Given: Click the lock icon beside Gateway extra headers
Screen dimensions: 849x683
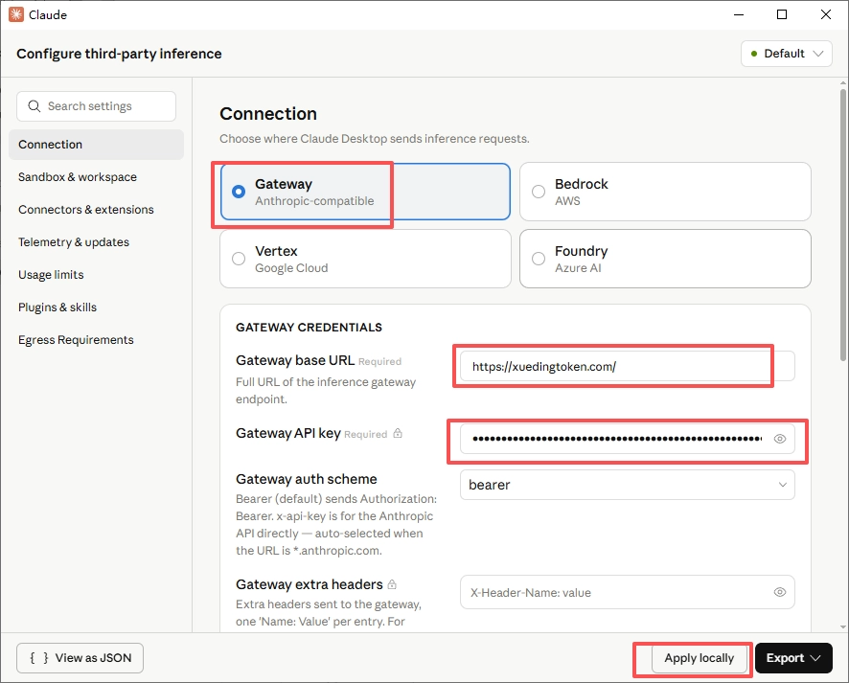Looking at the screenshot, I should [x=392, y=584].
